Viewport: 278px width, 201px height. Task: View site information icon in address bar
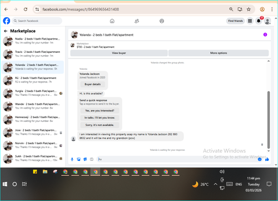[37, 9]
